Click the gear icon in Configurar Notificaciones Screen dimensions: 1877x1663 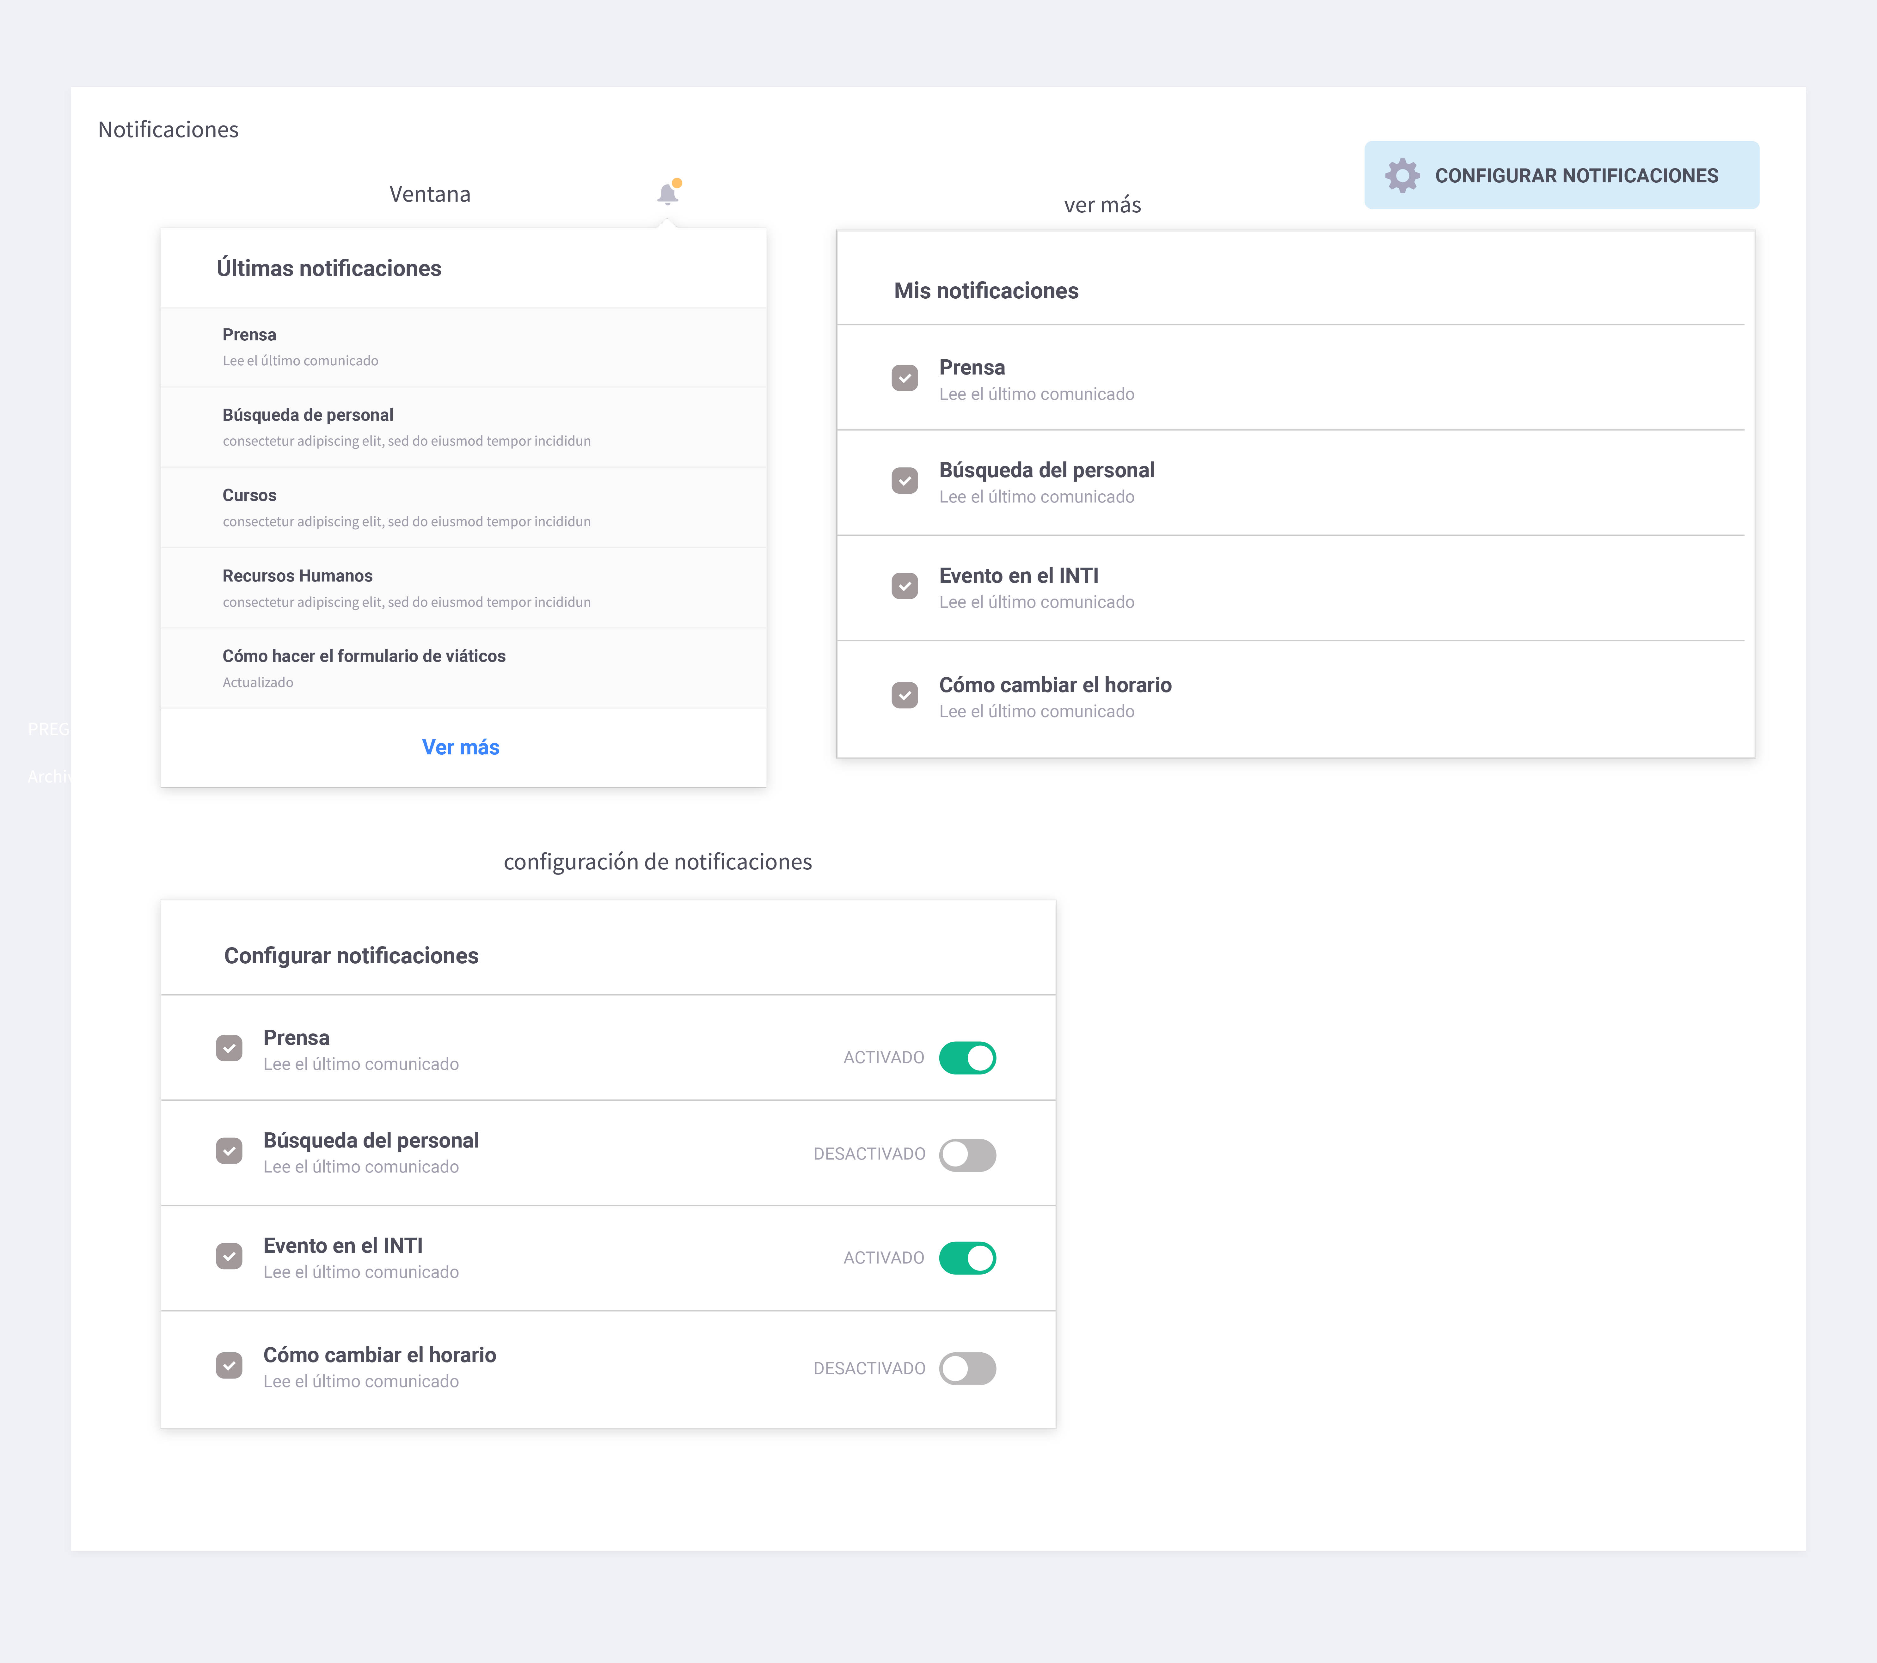point(1402,175)
